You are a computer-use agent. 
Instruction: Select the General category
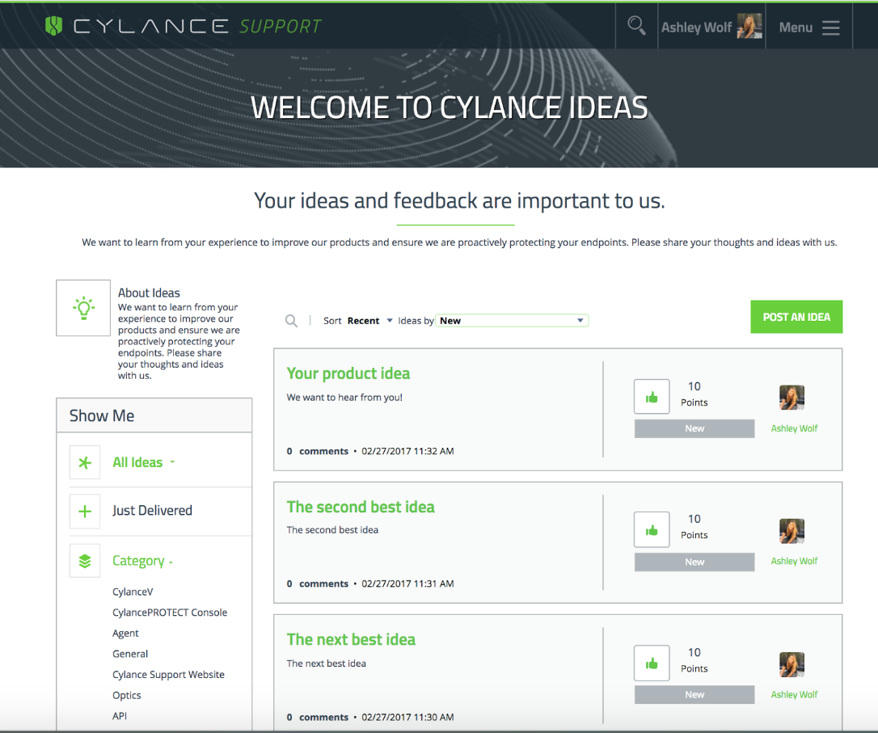click(130, 654)
